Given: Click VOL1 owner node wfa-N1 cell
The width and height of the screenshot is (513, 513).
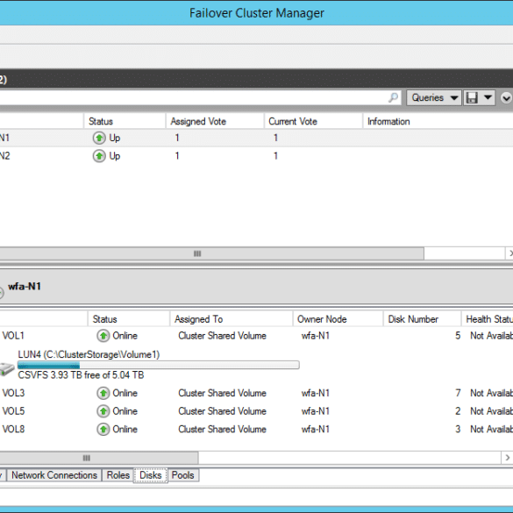Looking at the screenshot, I should click(x=316, y=336).
